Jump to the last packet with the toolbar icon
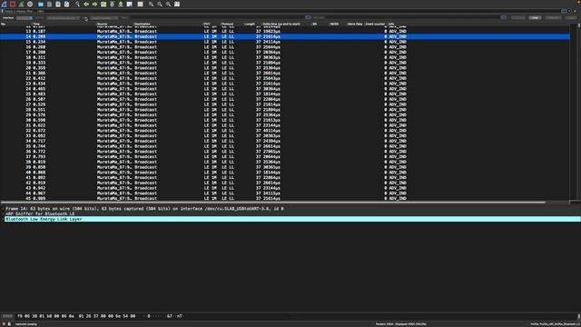The image size is (581, 327). pos(121,4)
